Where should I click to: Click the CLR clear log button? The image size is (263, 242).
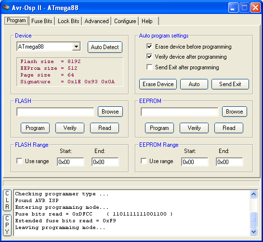(x=7, y=200)
